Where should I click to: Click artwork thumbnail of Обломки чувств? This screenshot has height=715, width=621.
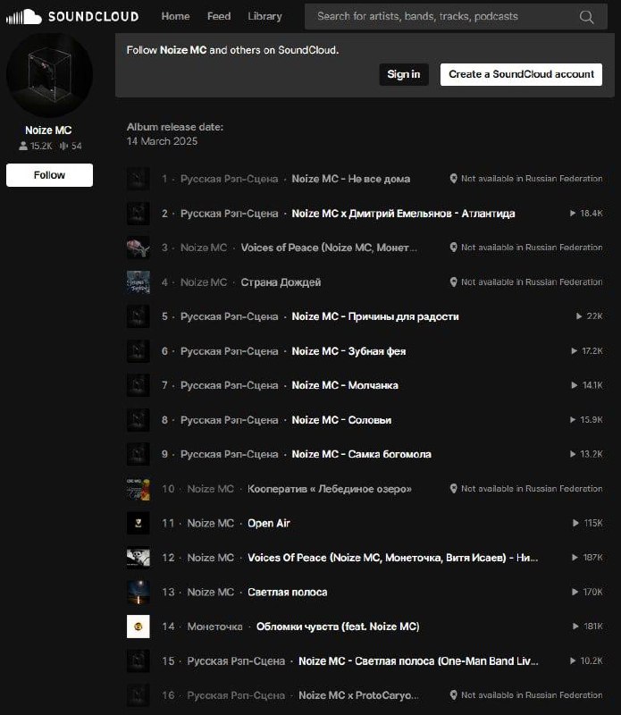click(x=138, y=627)
